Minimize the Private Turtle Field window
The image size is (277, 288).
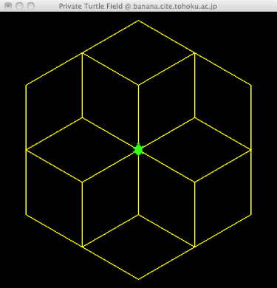tap(19, 5)
